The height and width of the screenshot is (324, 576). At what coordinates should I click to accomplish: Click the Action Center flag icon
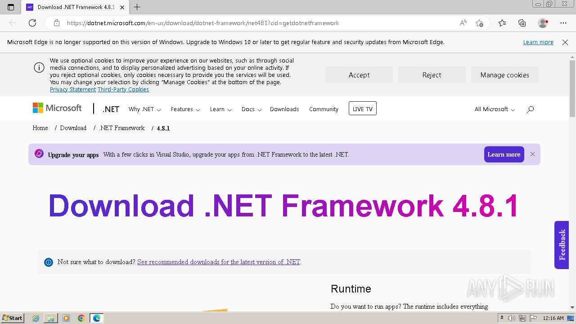tap(534, 318)
